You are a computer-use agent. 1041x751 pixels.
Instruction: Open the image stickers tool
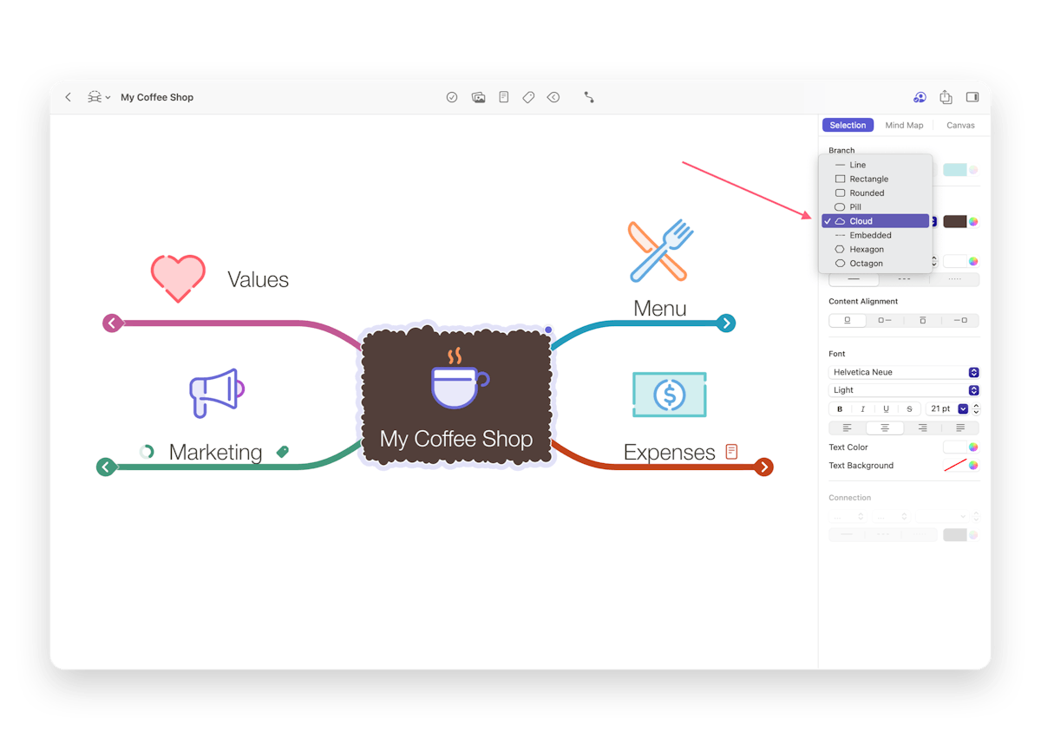coord(478,97)
